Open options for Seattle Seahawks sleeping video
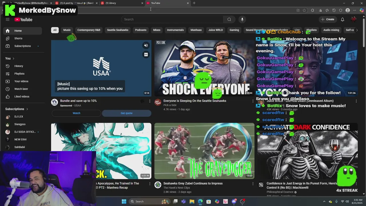 coord(253,101)
